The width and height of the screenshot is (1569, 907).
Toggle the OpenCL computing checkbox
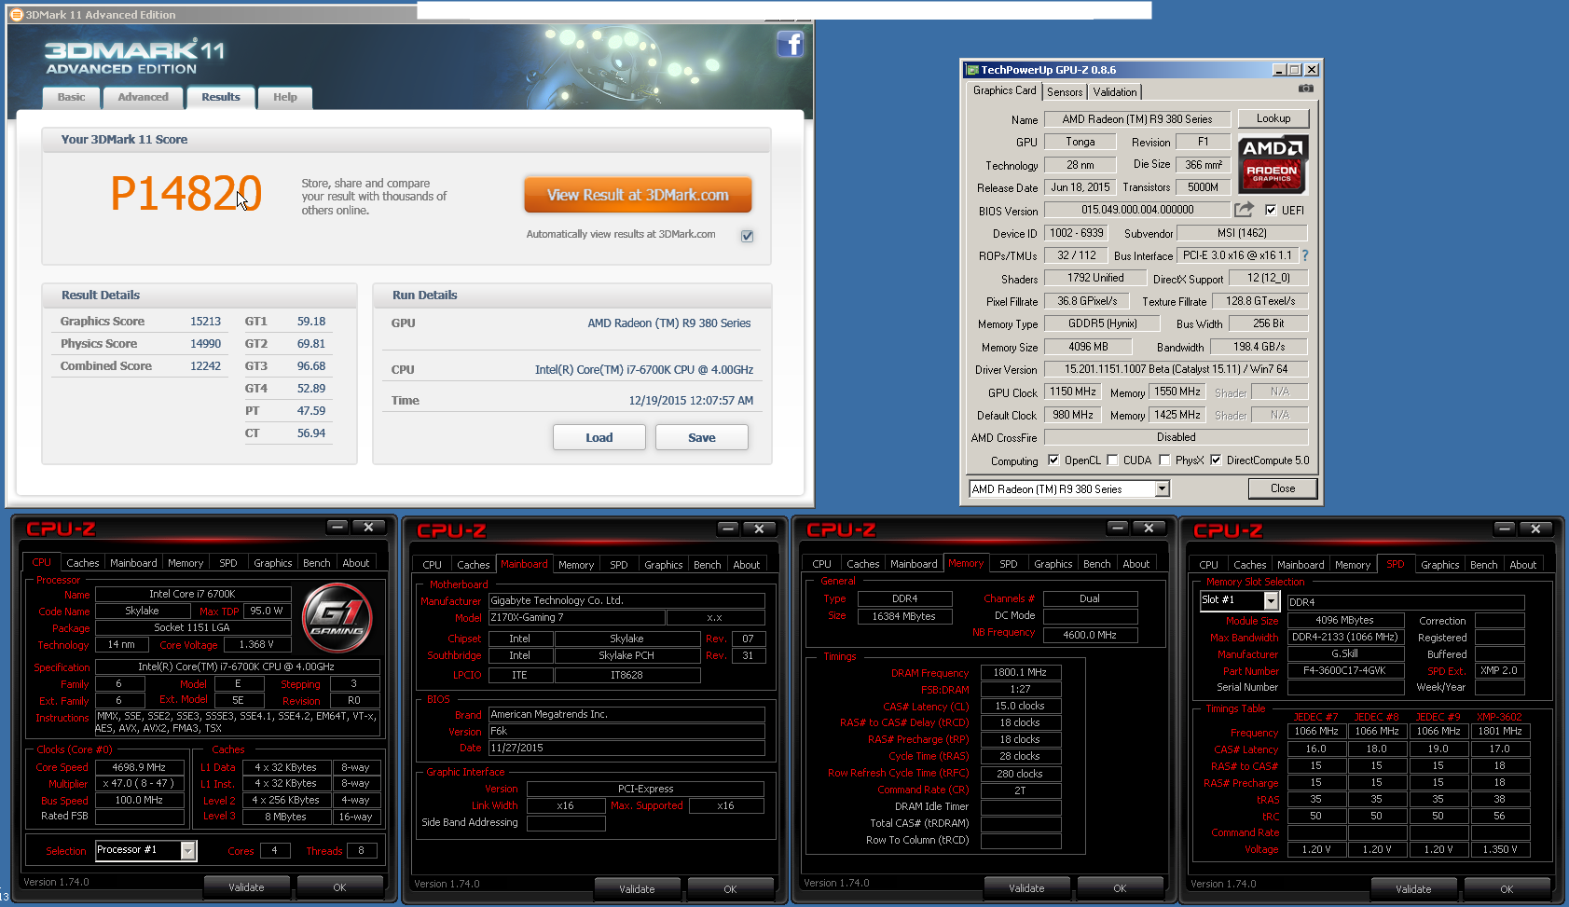coord(1053,460)
